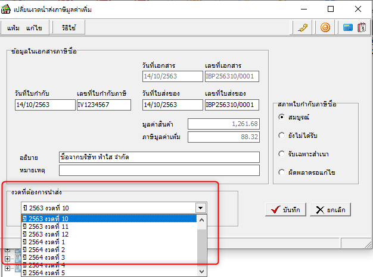Minimize the เปลี่ยนงวดนำส่งภาษีมูลค่าเพิ่ม window
Screen dimensions: 373x277
304,9
